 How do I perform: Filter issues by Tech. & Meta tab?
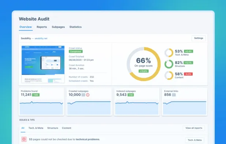[36, 128]
